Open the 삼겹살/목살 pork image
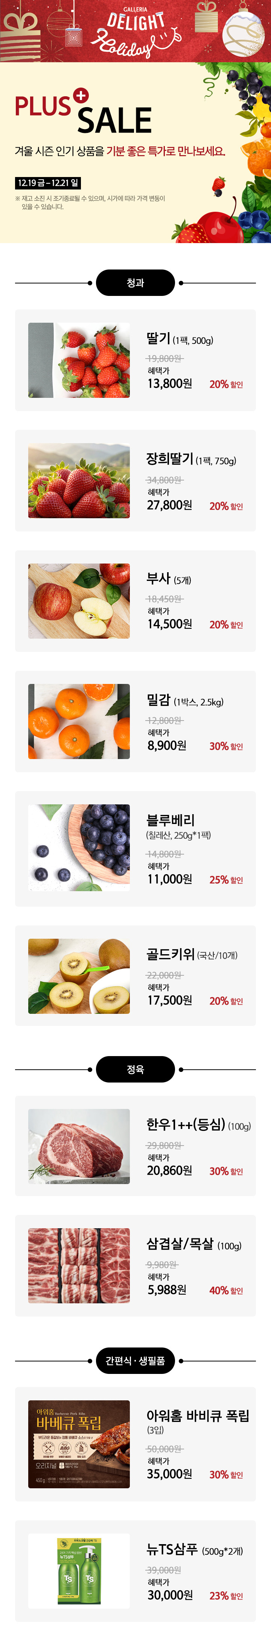The image size is (271, 1637). coord(79,1265)
